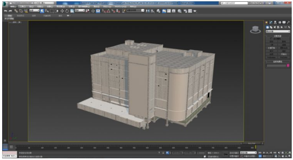Toggle the Angle Snap icon
The image size is (293, 160).
[x=108, y=11]
